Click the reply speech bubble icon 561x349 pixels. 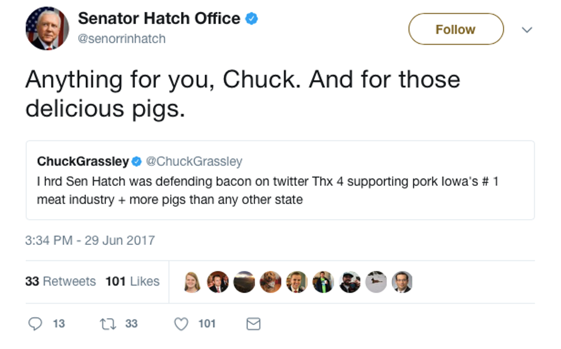click(x=35, y=324)
